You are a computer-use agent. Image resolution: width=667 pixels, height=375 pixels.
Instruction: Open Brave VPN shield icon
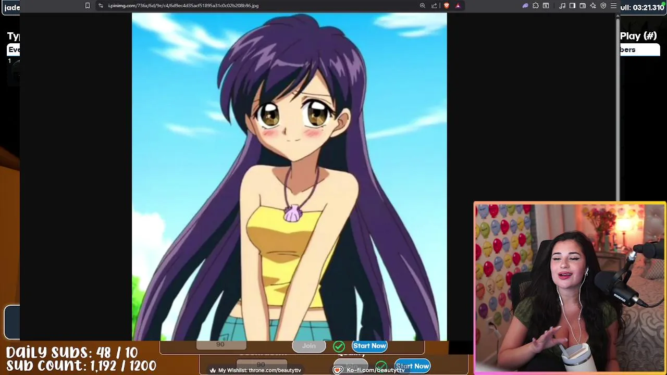[x=603, y=6]
